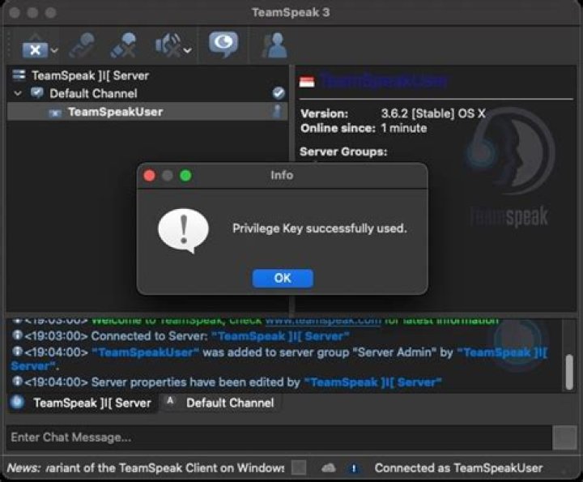Switch to the Default Channel chat tab

click(x=221, y=403)
